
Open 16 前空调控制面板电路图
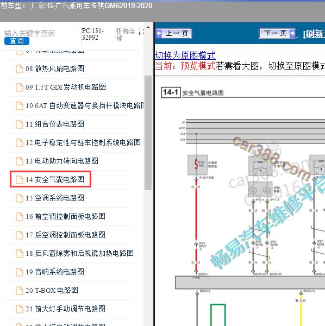(66, 216)
